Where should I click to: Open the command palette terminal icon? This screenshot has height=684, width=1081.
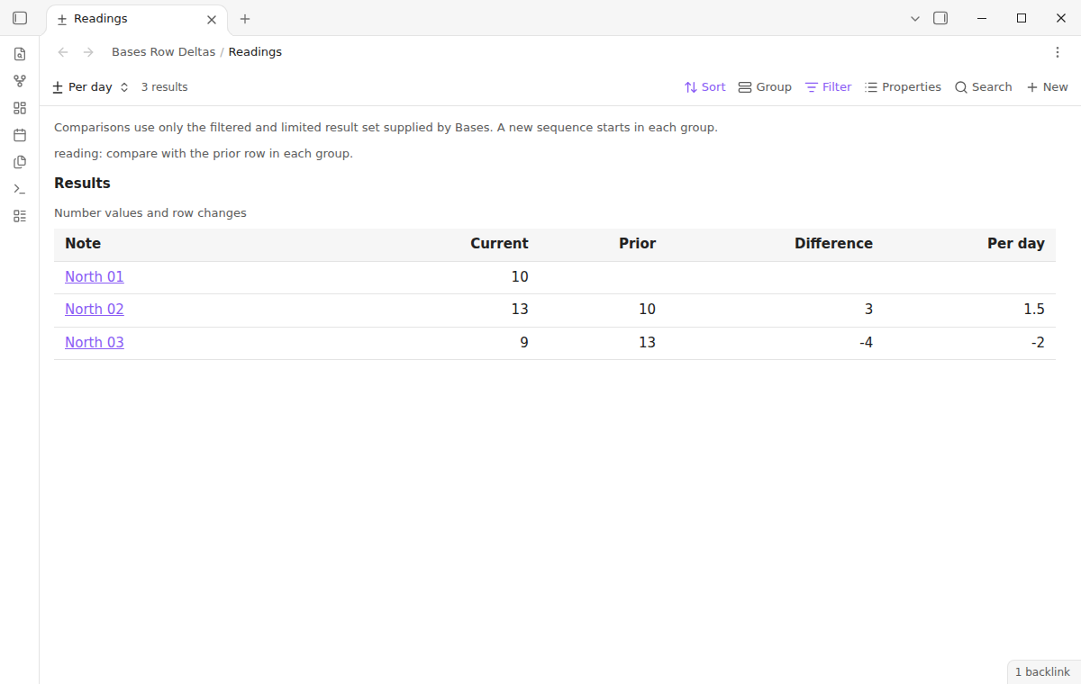pos(20,189)
